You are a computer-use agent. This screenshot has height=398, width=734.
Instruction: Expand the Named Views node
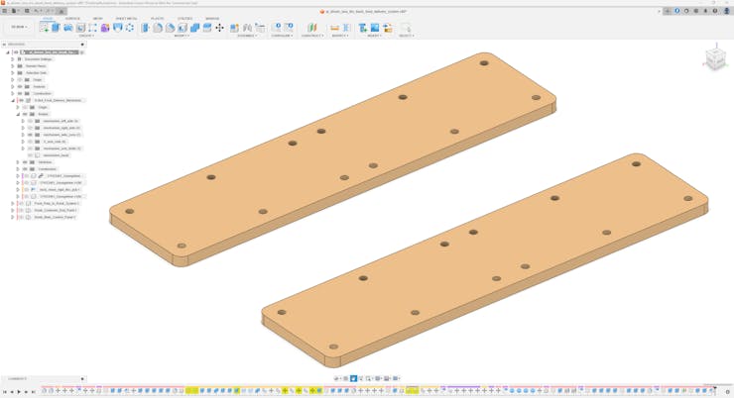tap(13, 66)
